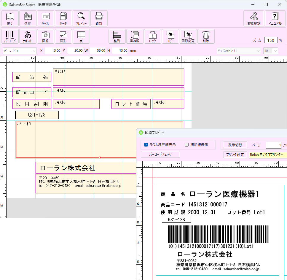Select the 画像 (Image) camera tool
Screen dimensions: 287x280
(x=46, y=36)
